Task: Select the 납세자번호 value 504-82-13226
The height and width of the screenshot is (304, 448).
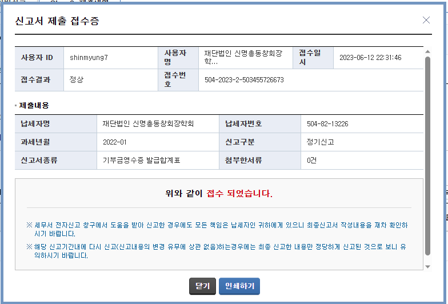Action: (x=327, y=123)
